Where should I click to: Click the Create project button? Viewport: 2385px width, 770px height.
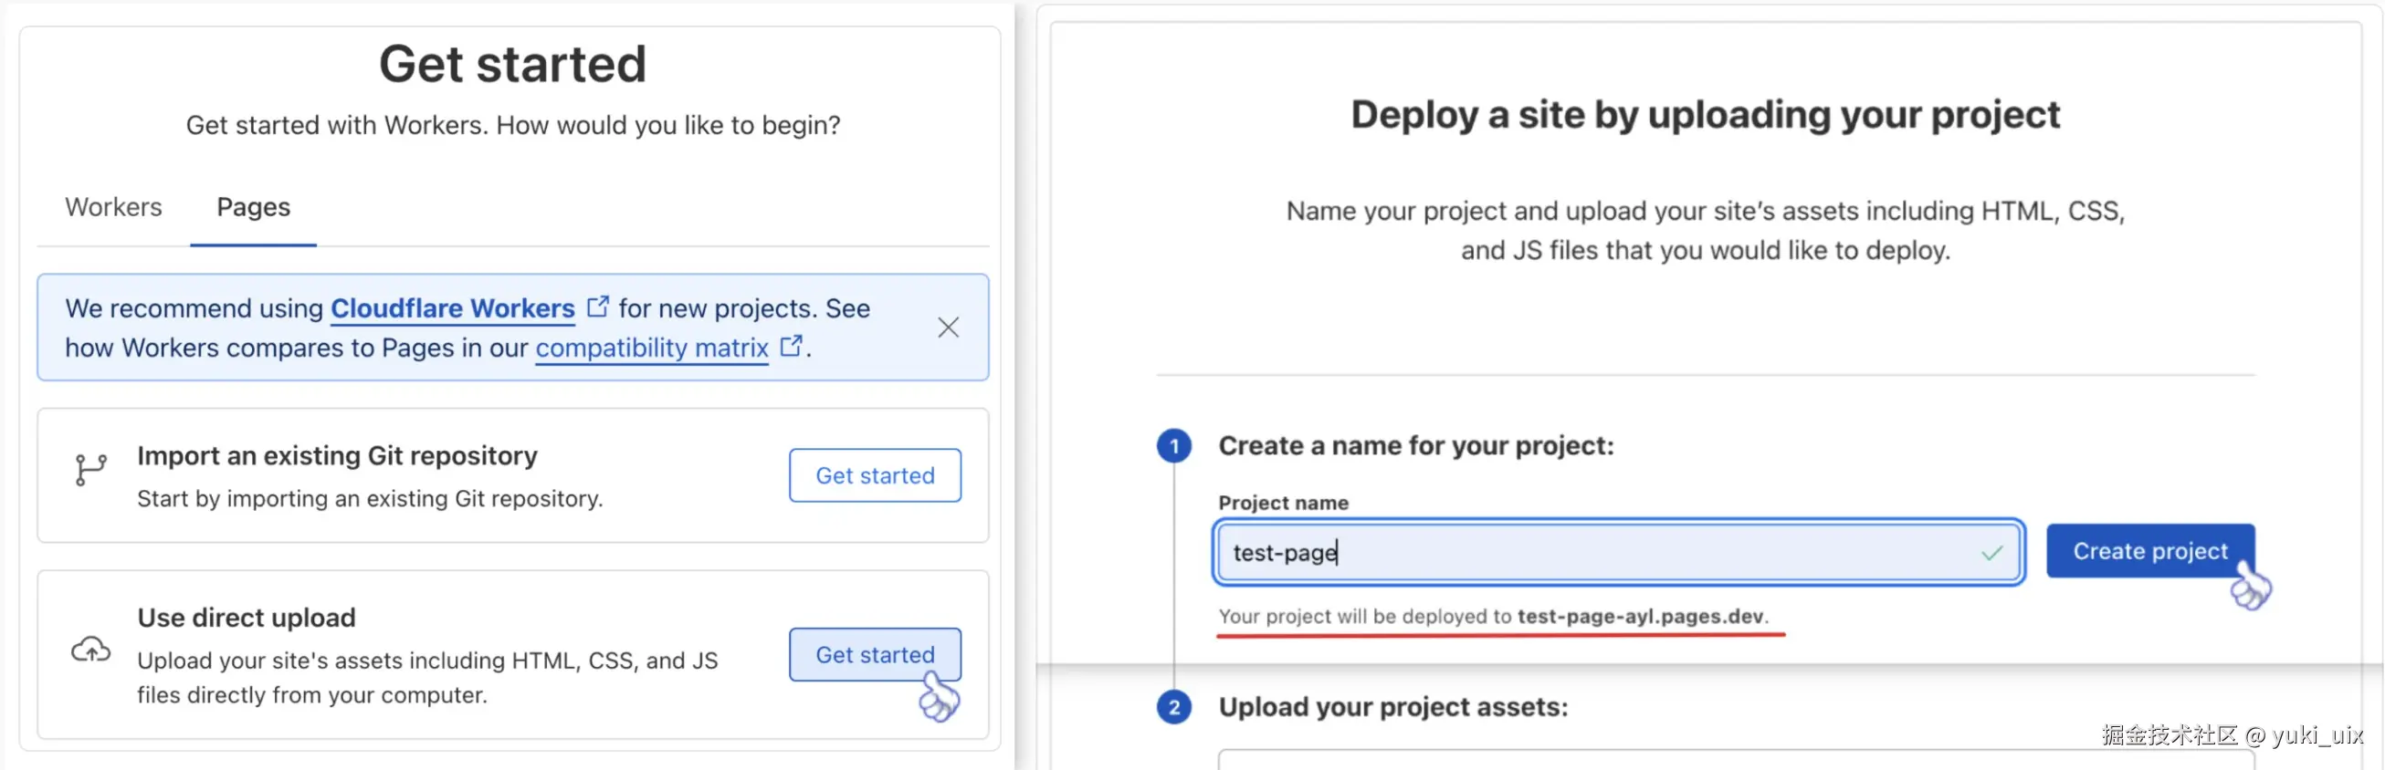pyautogui.click(x=2149, y=552)
